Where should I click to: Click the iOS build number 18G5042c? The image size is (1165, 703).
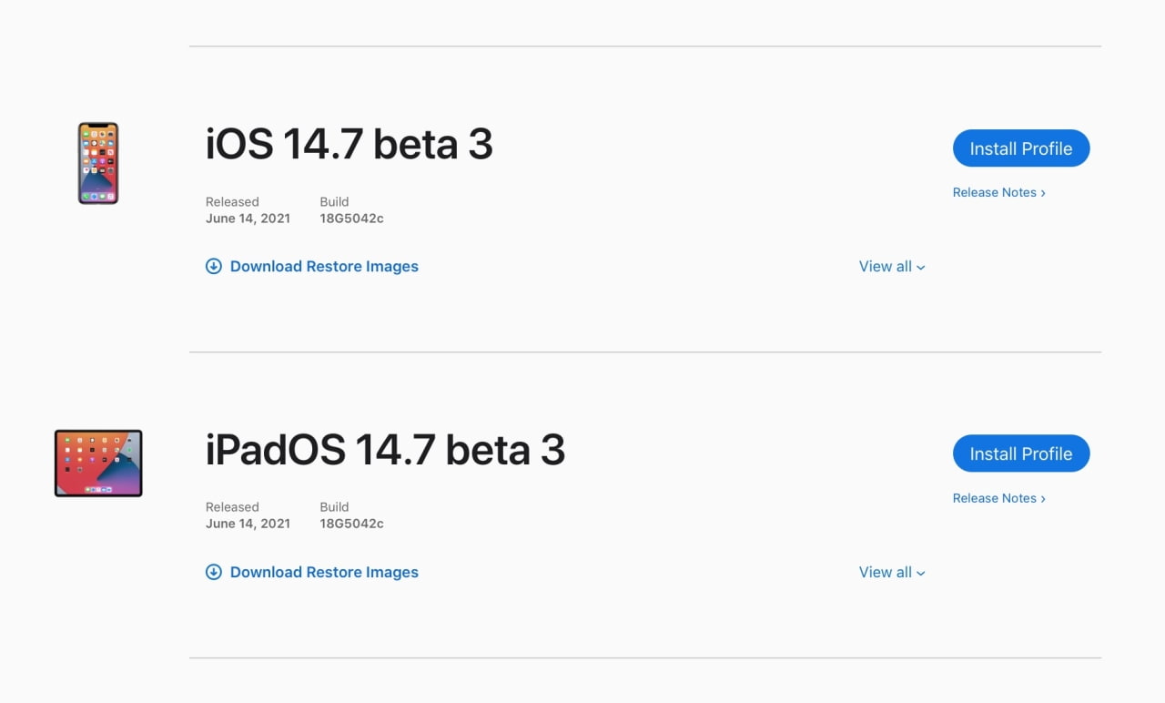351,219
